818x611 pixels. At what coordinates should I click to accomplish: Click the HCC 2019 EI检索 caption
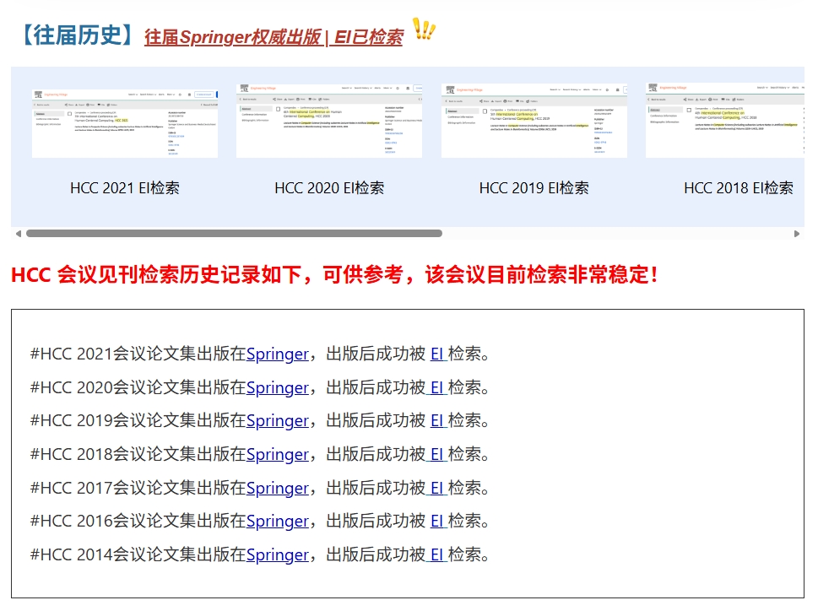[534, 187]
